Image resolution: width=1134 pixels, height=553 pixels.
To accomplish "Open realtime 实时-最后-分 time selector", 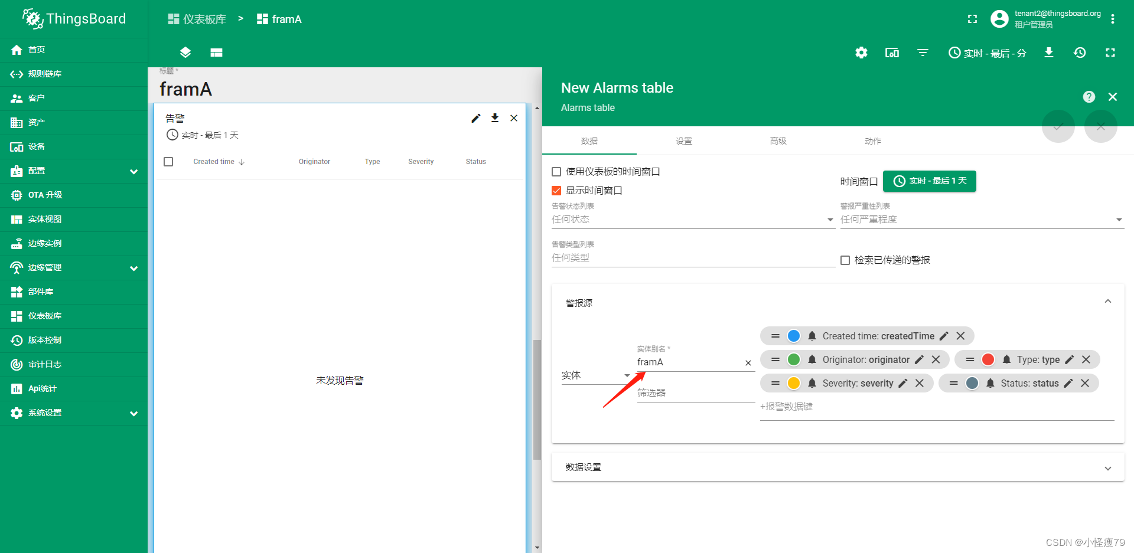I will click(987, 53).
